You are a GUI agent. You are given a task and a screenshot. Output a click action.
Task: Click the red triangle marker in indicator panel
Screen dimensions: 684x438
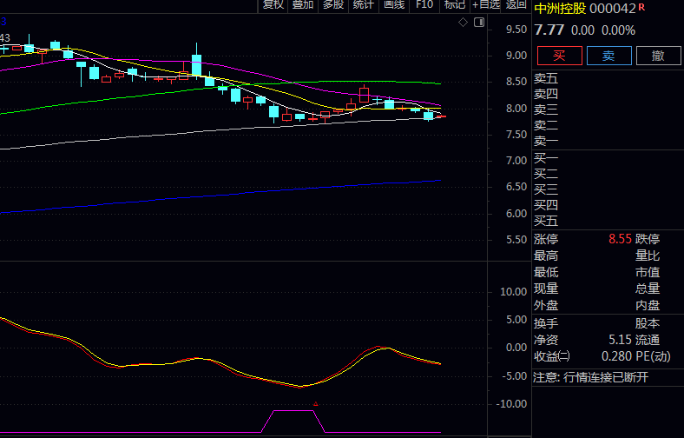(316, 404)
